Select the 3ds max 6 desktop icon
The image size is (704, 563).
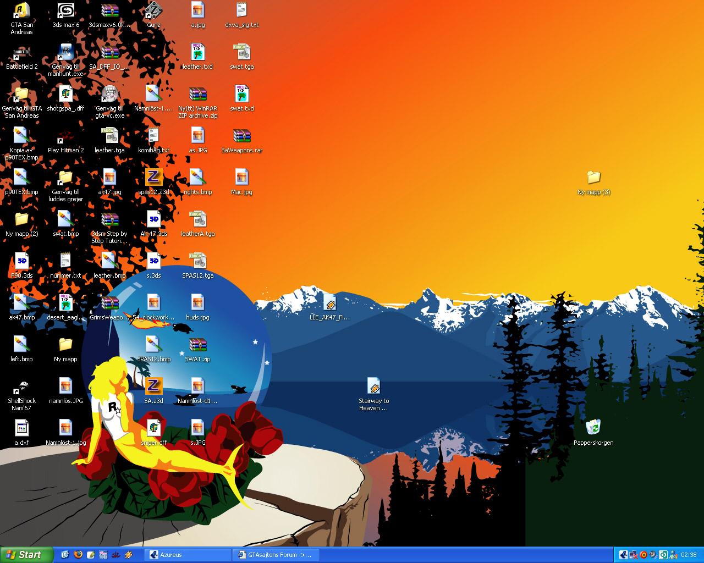pyautogui.click(x=65, y=15)
